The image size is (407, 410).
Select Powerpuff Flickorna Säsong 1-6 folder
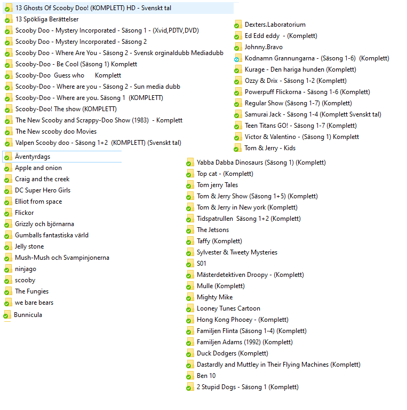(x=307, y=92)
